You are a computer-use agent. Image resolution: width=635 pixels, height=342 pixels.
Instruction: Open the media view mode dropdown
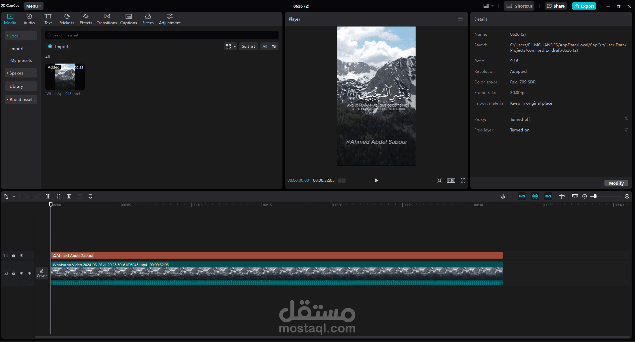point(231,46)
